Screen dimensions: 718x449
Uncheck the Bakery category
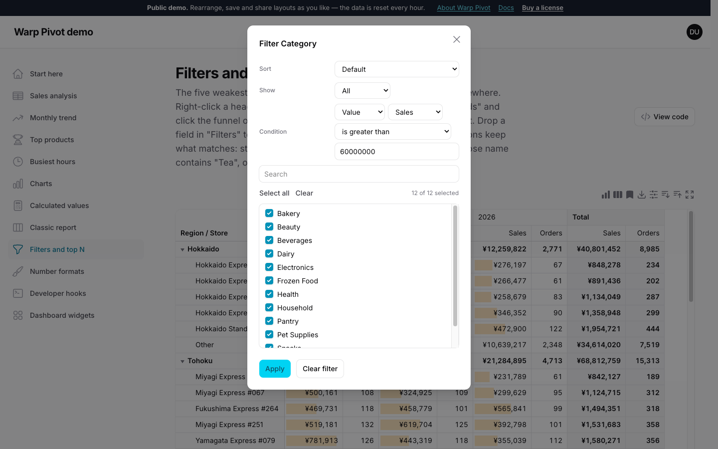coord(269,213)
